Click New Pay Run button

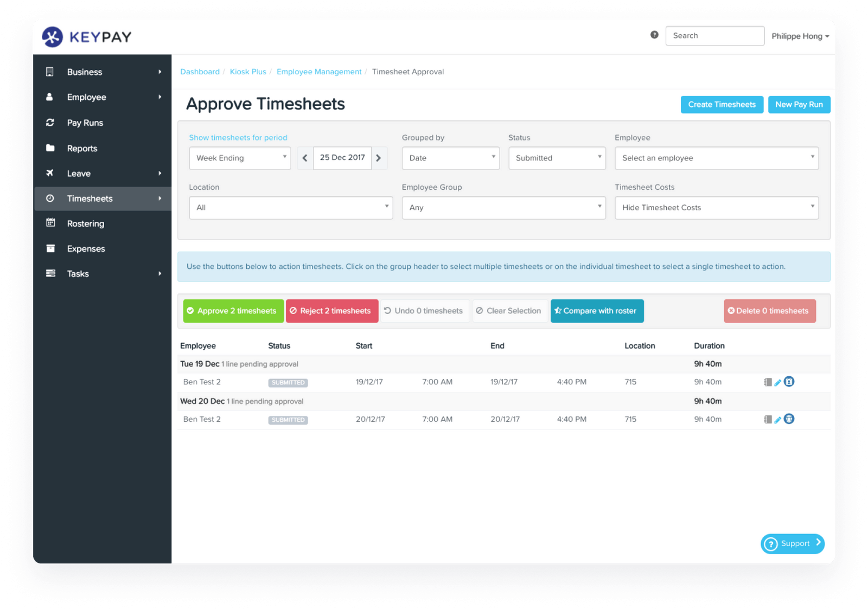pyautogui.click(x=799, y=105)
